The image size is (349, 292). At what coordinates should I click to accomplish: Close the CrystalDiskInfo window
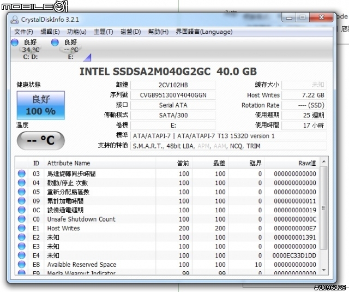(321, 17)
